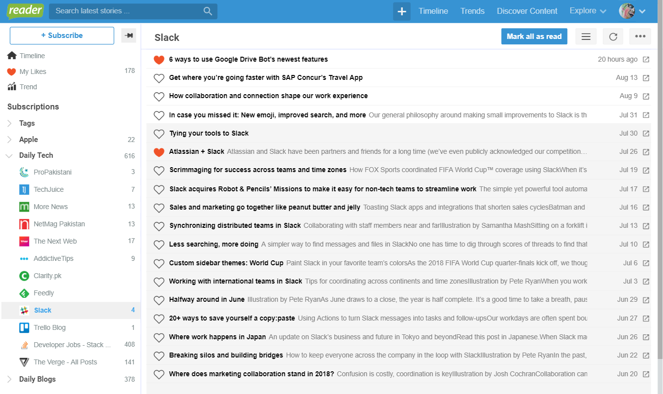Go to Timeline in top navigation
Image resolution: width=663 pixels, height=394 pixels.
pos(433,11)
